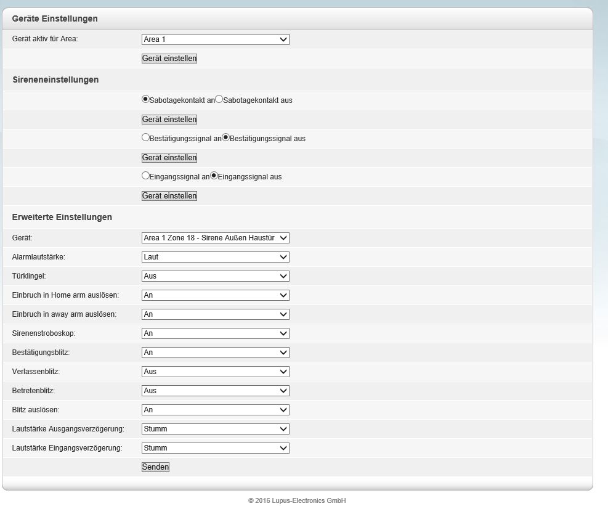This screenshot has height=506, width=608.
Task: Open the 'Gerät aktiv für Area' dropdown
Action: pyautogui.click(x=215, y=39)
